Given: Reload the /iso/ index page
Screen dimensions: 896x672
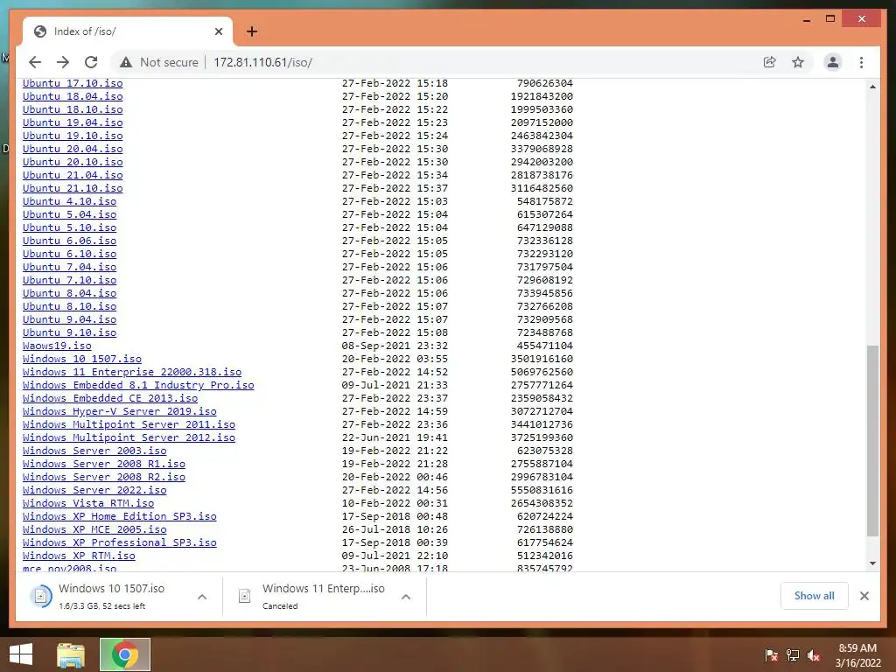Looking at the screenshot, I should tap(91, 62).
